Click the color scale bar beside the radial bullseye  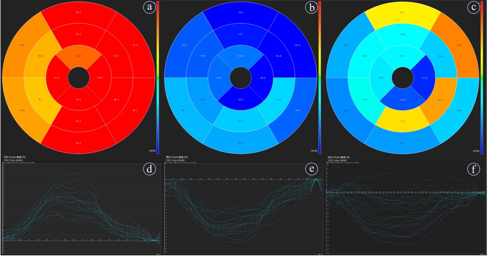coord(158,76)
